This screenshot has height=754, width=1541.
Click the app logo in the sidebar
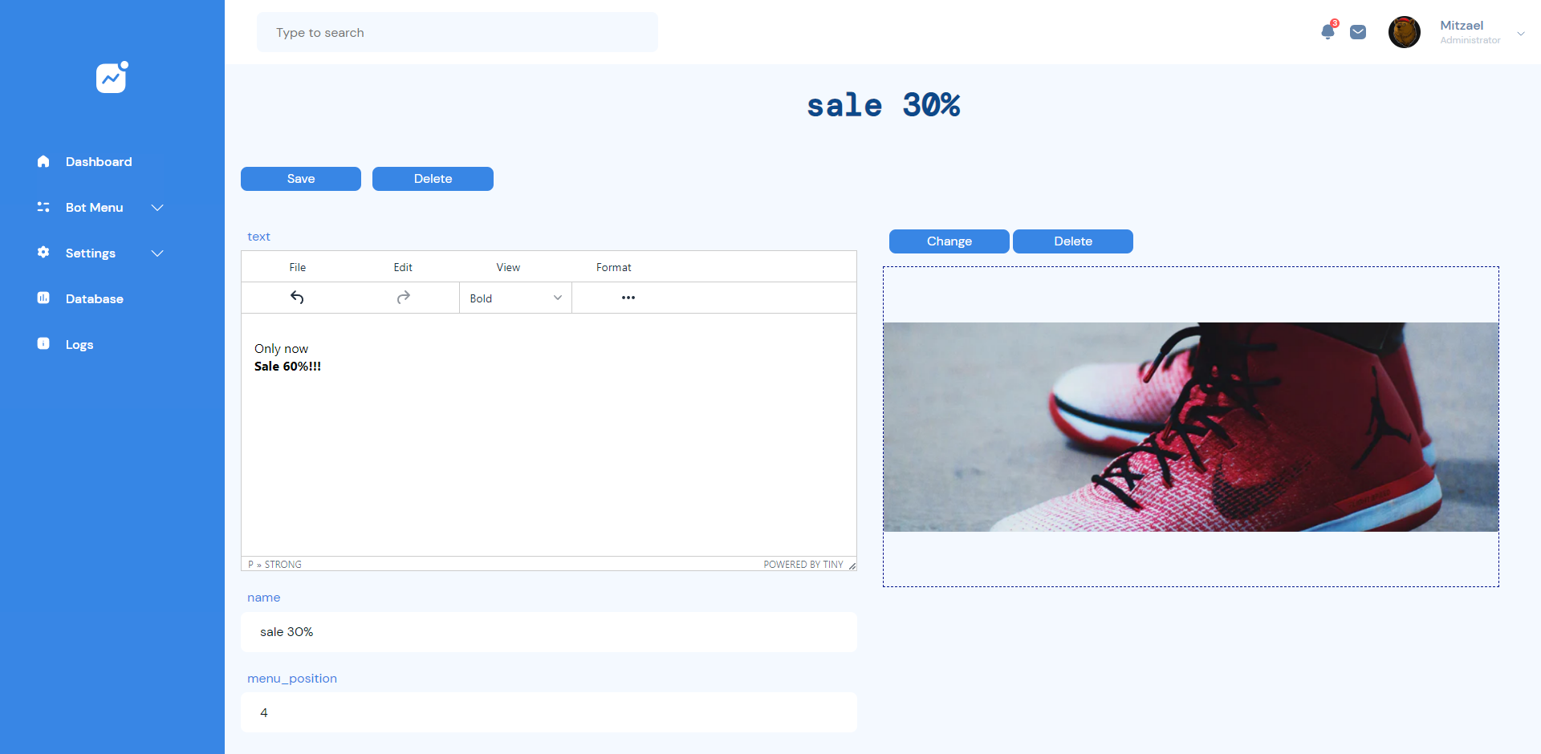click(112, 78)
